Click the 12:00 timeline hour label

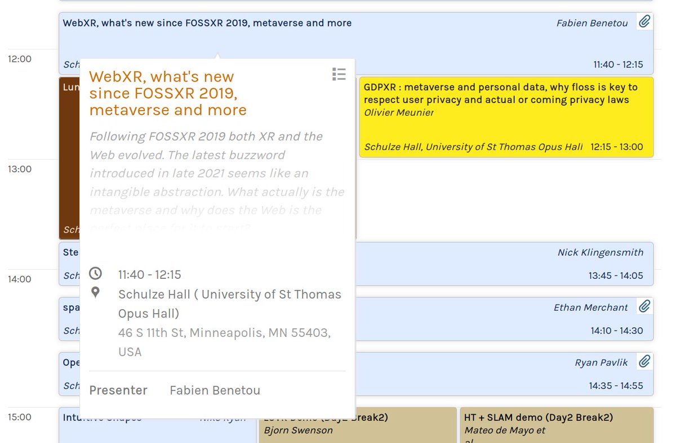20,58
